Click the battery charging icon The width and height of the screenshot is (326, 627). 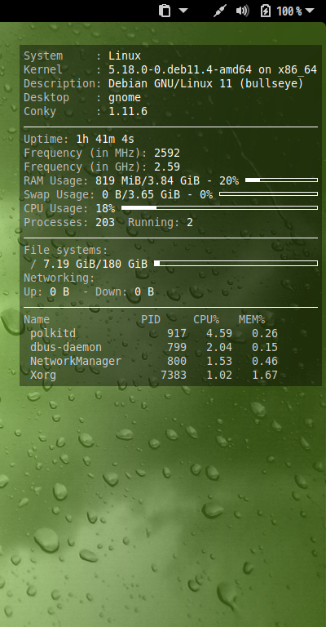pos(266,11)
